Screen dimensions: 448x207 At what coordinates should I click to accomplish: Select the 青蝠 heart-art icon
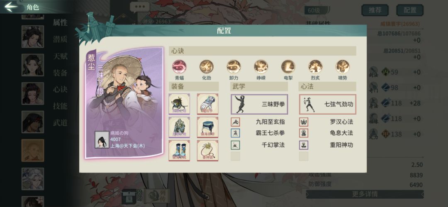pos(179,67)
